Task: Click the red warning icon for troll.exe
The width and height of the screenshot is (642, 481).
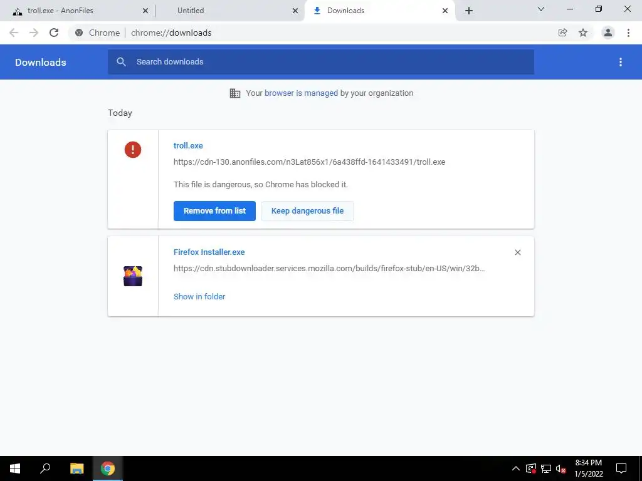Action: click(133, 150)
